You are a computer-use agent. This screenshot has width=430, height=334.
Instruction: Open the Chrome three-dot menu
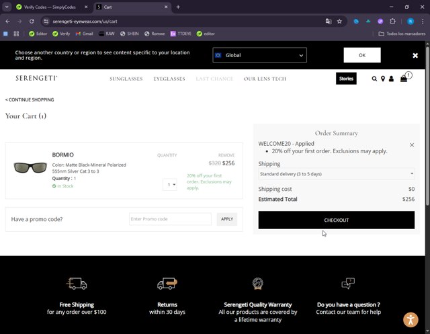tap(423, 22)
